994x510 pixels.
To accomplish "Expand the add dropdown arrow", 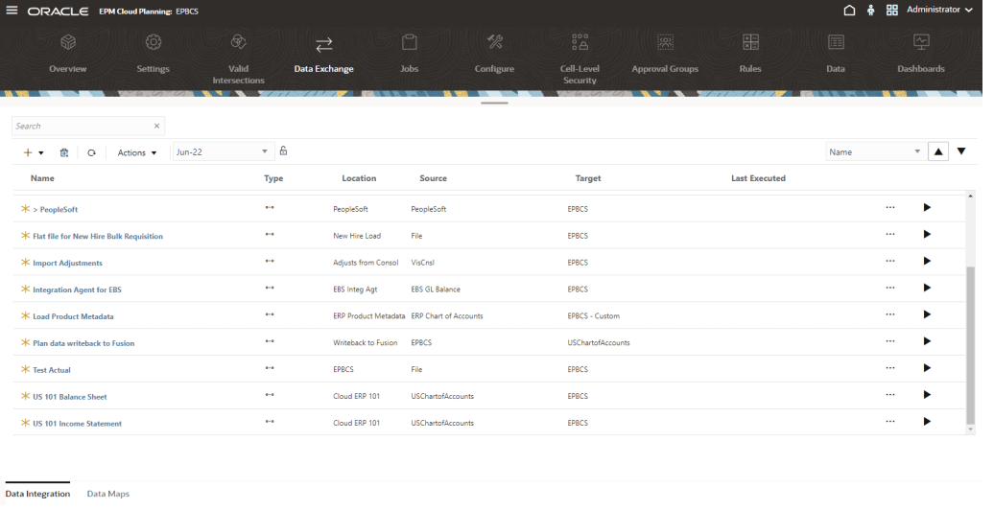I will (41, 153).
